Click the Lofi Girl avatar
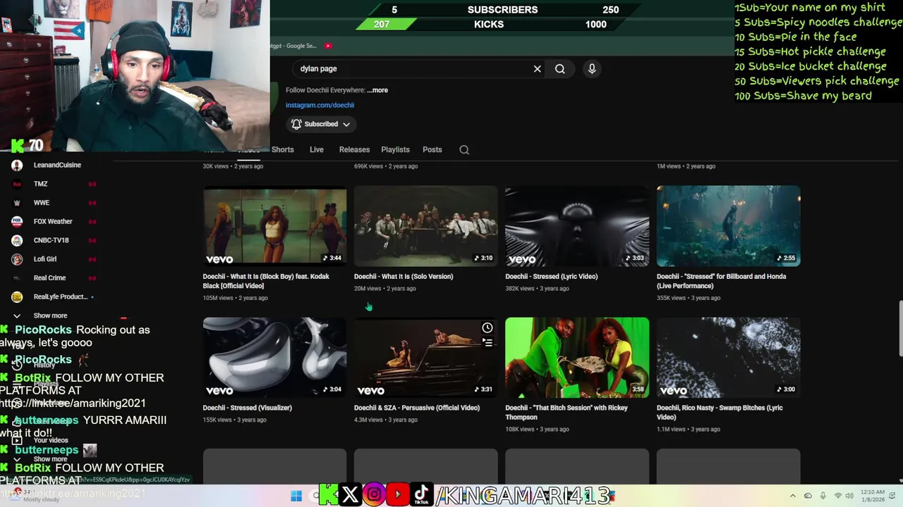This screenshot has height=507, width=903. [x=17, y=259]
